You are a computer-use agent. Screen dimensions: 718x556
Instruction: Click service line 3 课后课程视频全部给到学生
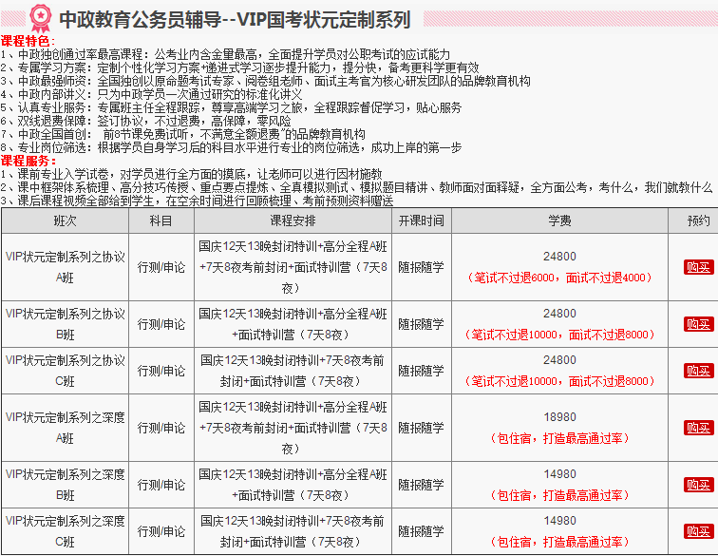(x=197, y=201)
